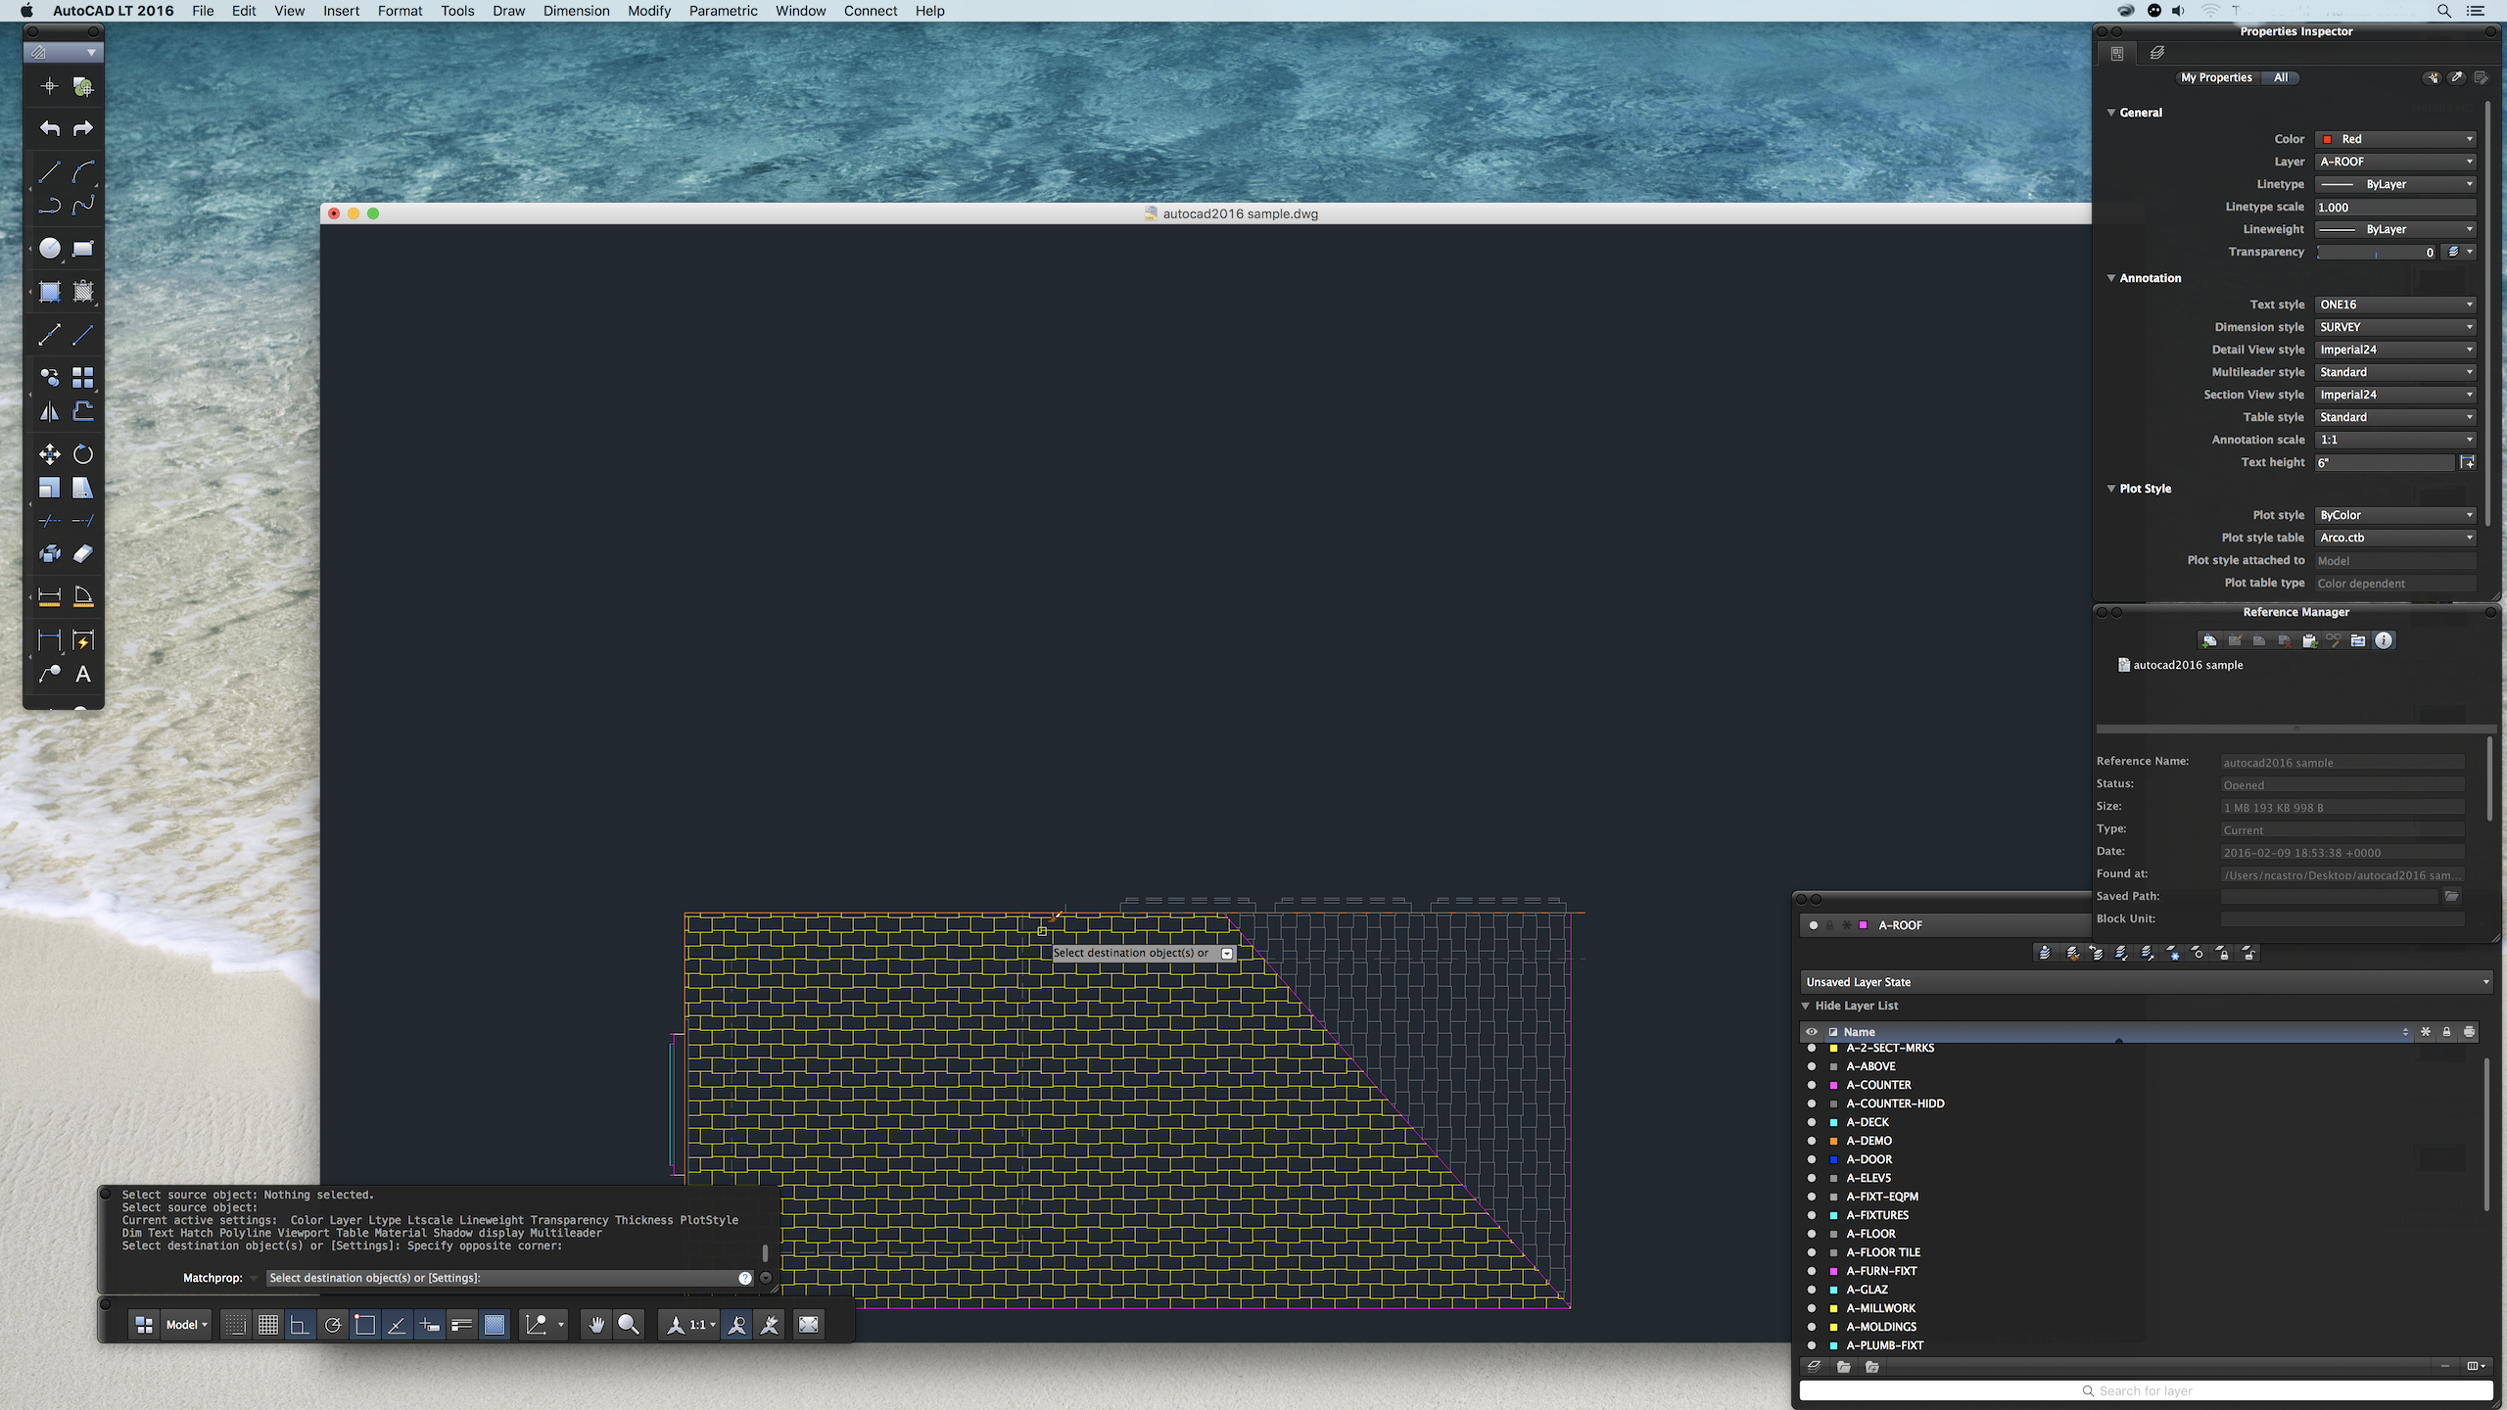Collapse the General section

click(x=2111, y=113)
